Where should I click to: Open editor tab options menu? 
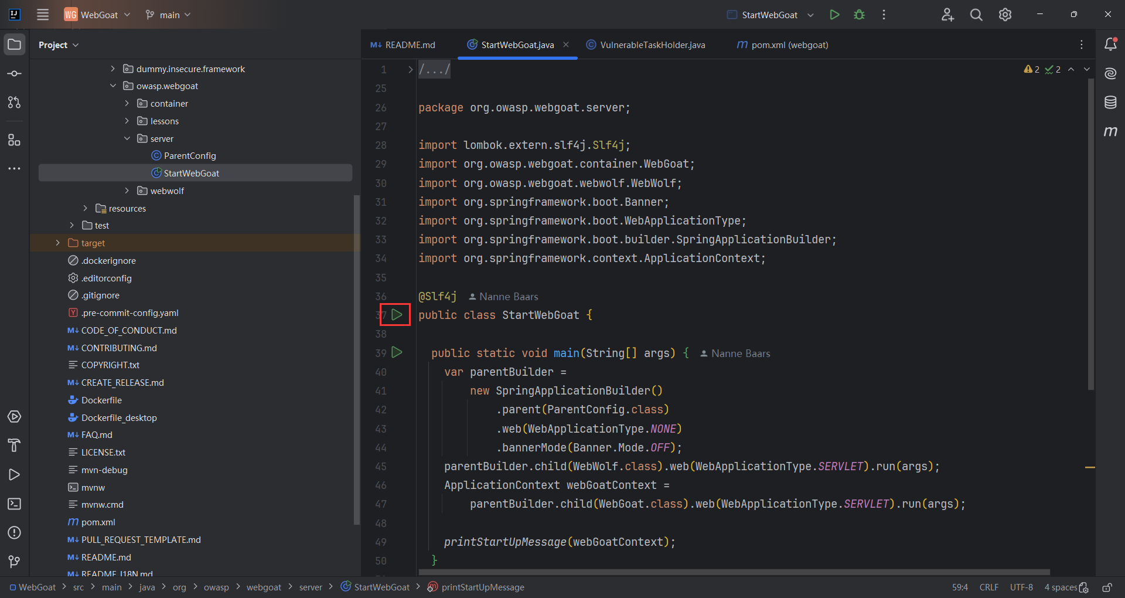point(1082,45)
